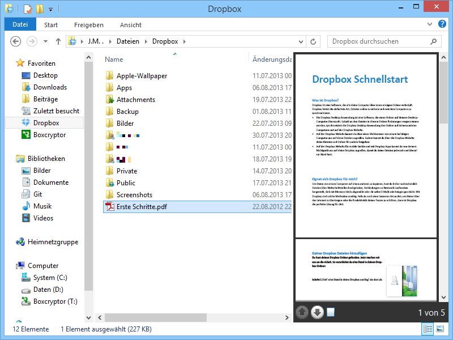The width and height of the screenshot is (453, 340).
Task: Sort by the Name column header
Action: point(114,59)
